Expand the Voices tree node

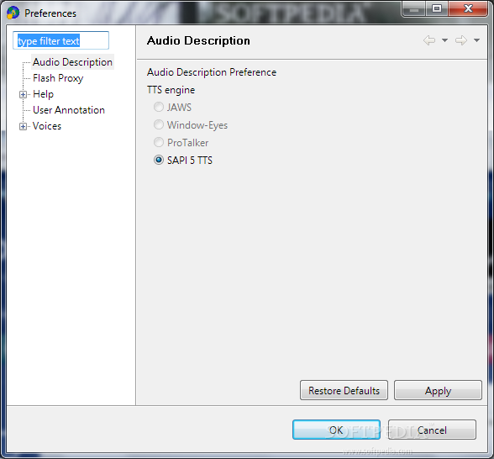tap(23, 126)
